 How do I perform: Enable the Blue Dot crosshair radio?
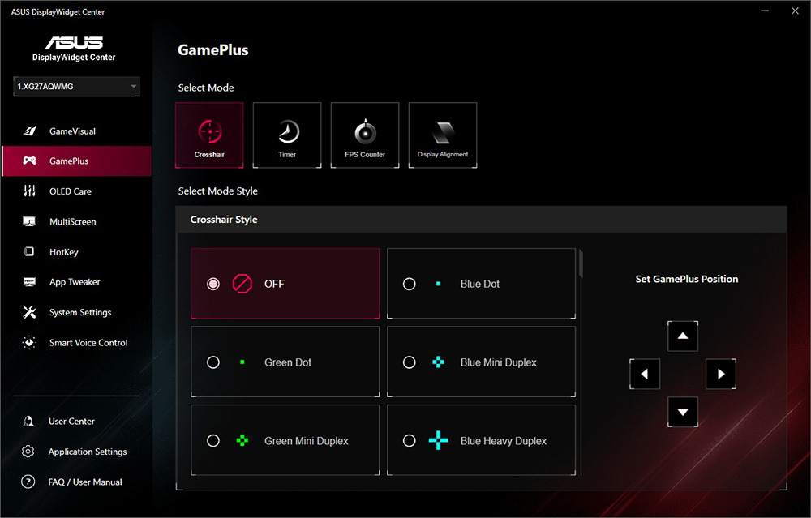pos(410,284)
